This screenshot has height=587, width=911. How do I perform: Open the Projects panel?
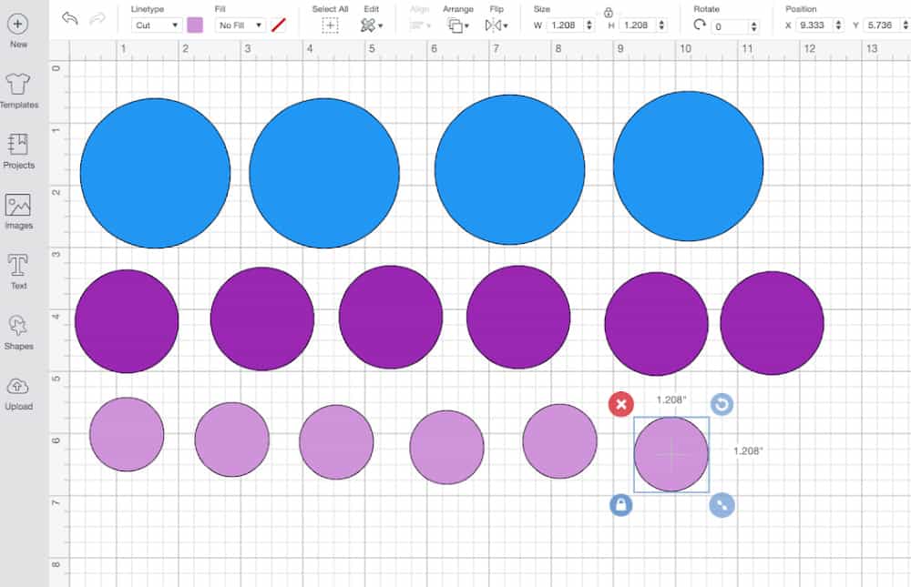coord(18,152)
